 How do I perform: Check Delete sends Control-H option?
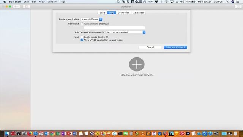(x=82, y=37)
